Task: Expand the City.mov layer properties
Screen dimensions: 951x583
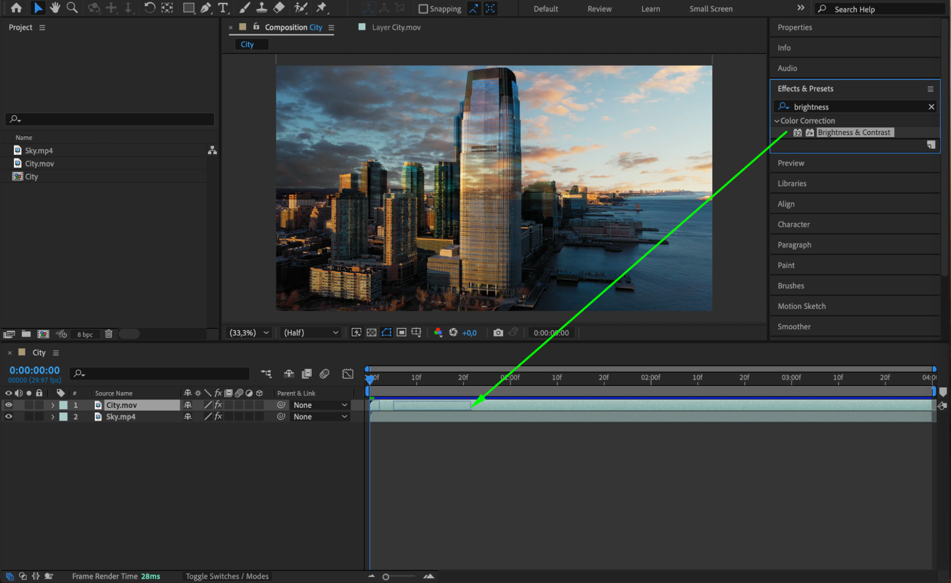Action: pyautogui.click(x=53, y=405)
